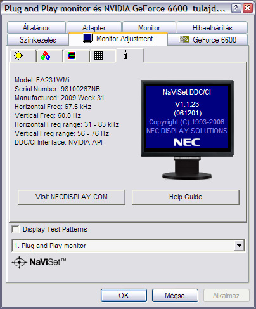Enable Display Test Patterns checkbox
The image size is (256, 309).
[16, 229]
